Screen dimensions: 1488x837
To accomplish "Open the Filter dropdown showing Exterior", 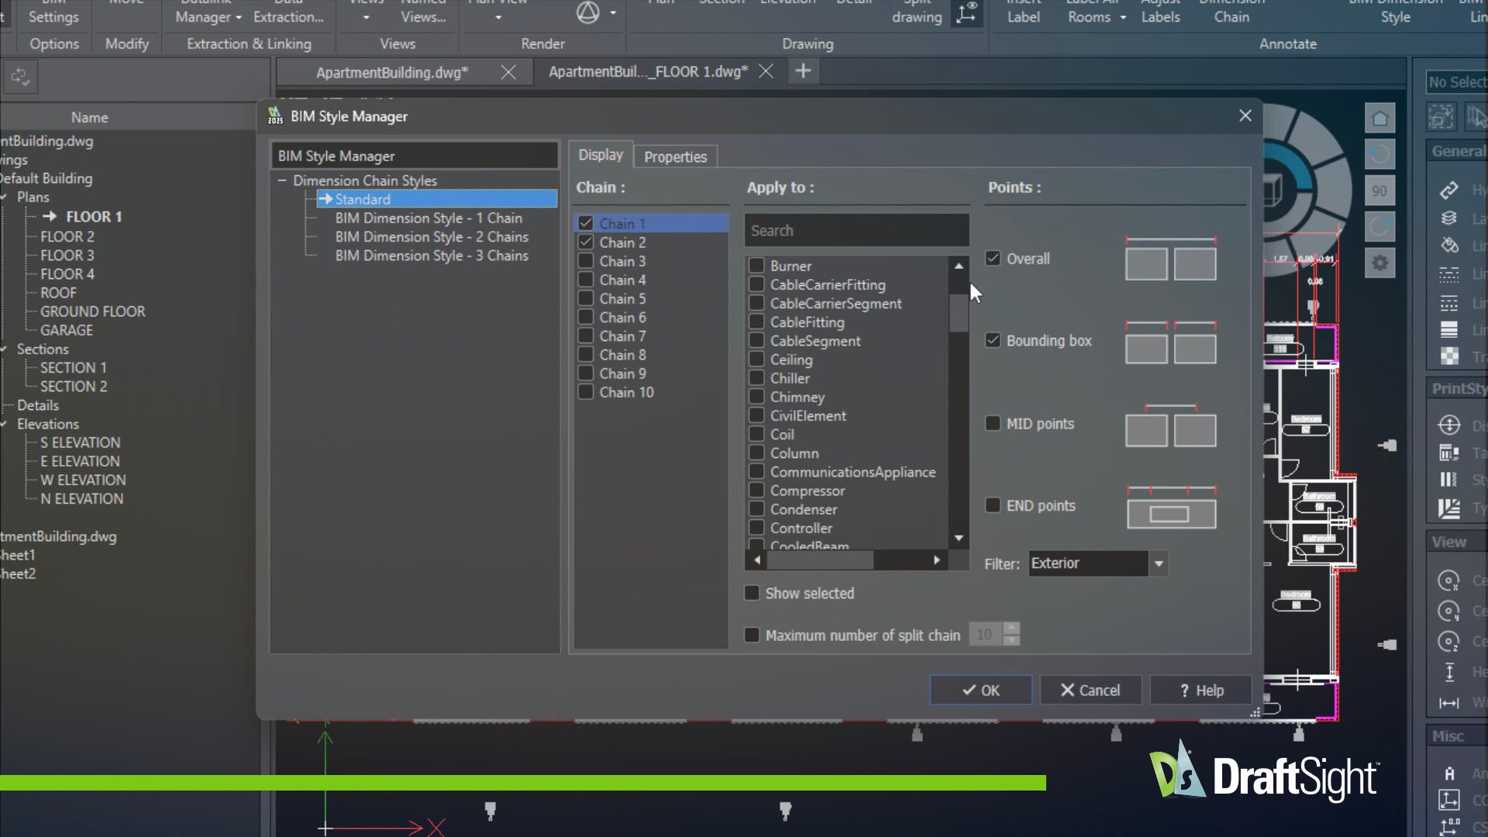I will click(x=1158, y=563).
